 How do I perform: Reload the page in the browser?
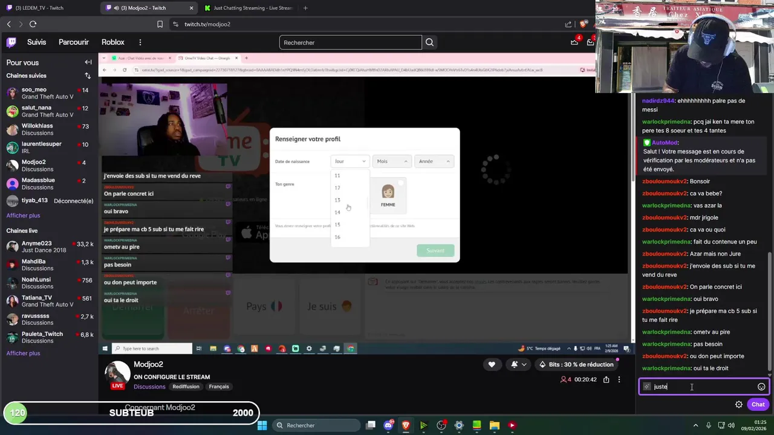[33, 24]
